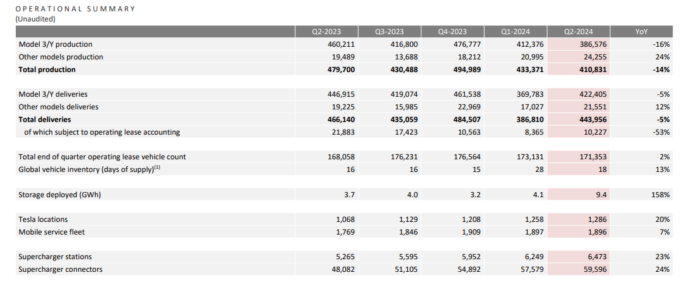Click the YoY column header
Screen dimensions: 685x287
(641, 32)
